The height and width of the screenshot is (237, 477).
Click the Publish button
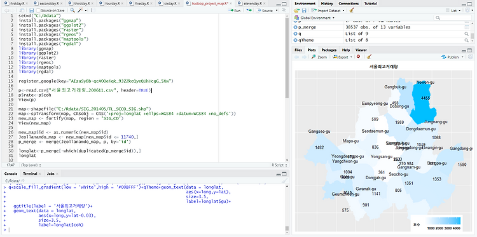click(450, 57)
